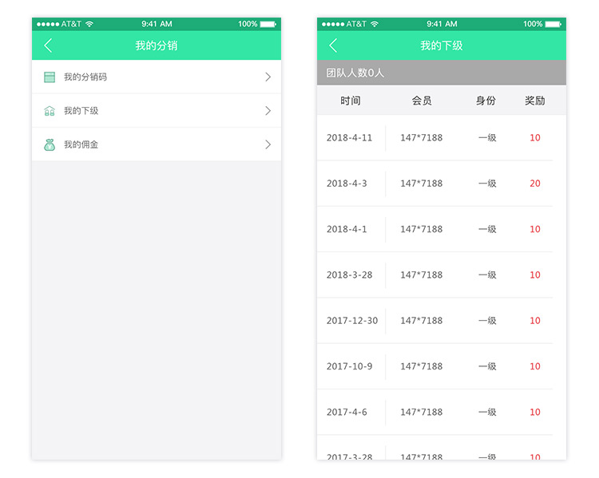The width and height of the screenshot is (599, 478).
Task: Open 我的下级 menu entry
Action: point(157,111)
